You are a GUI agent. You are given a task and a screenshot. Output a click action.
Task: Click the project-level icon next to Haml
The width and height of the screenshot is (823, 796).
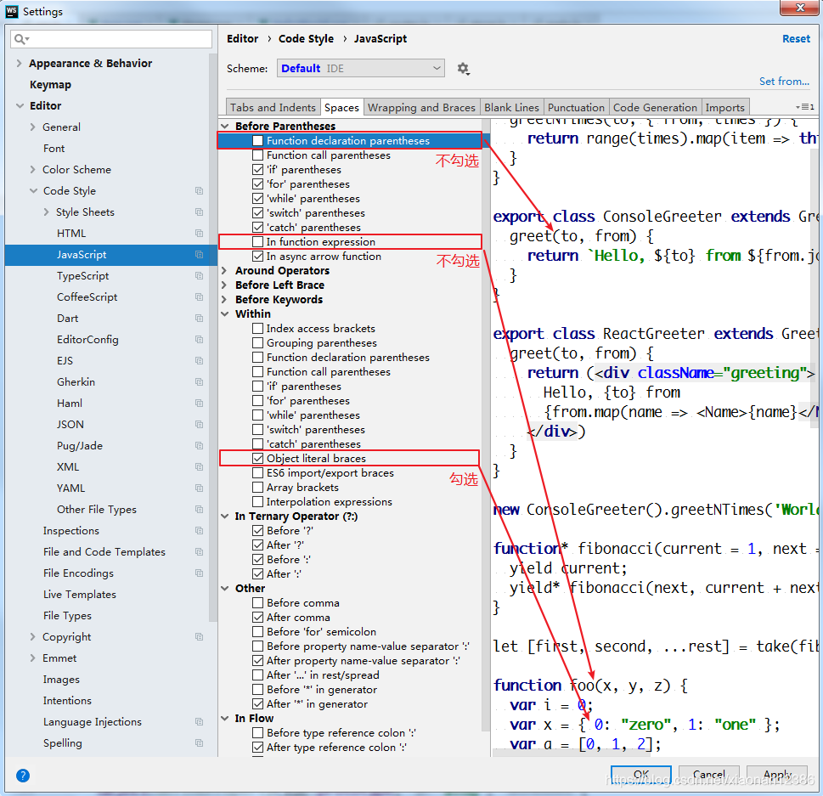pos(199,404)
